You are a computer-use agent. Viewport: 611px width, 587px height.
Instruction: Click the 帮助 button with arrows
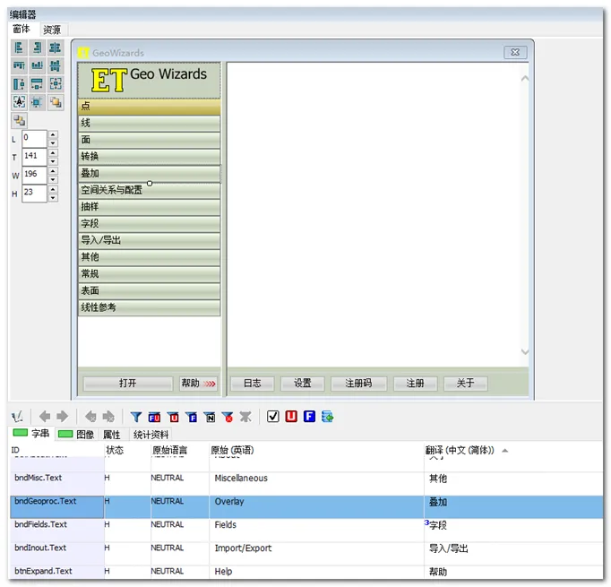tap(198, 384)
